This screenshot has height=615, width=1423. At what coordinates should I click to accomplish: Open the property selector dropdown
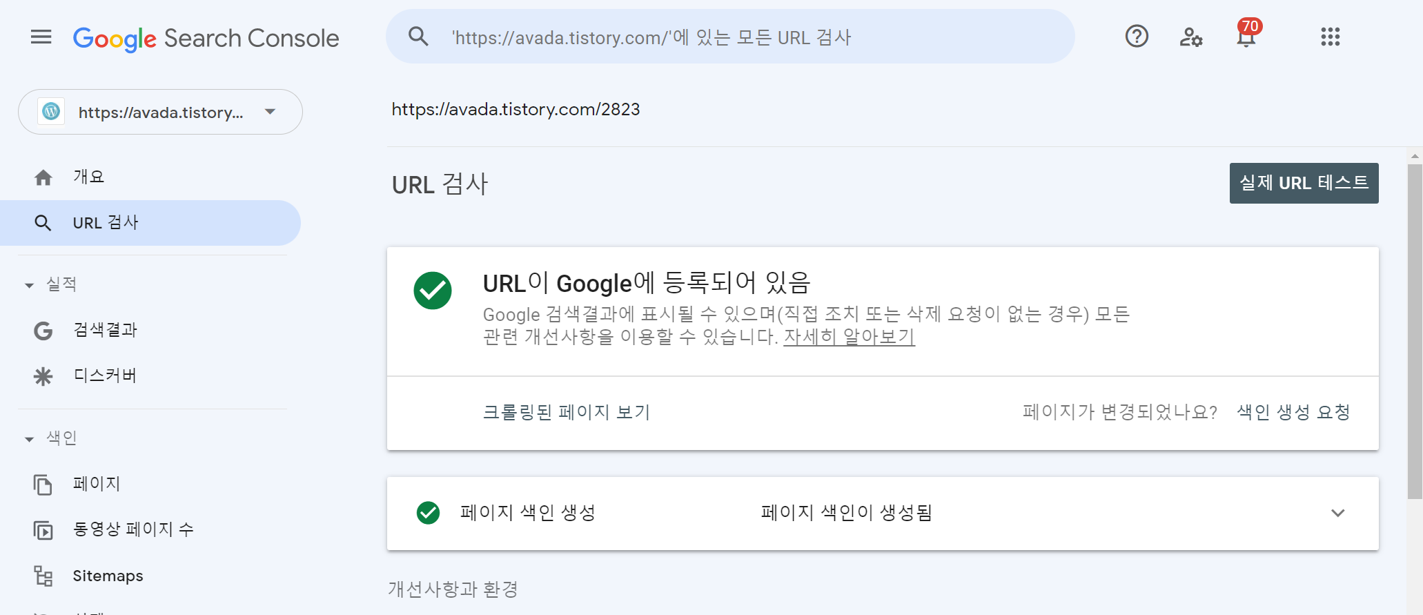(160, 112)
